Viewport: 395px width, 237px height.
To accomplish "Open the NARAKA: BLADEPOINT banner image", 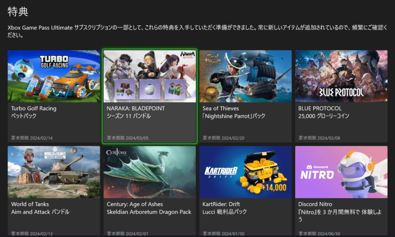I will click(x=150, y=76).
